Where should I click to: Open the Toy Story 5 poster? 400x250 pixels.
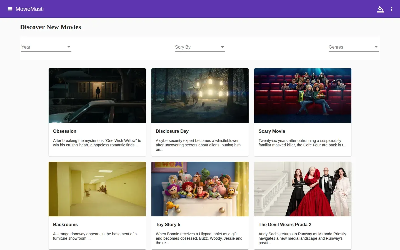(x=200, y=189)
